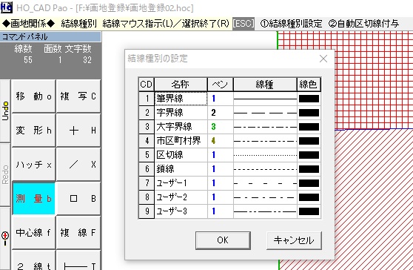
Task: Click the dotted line type for 区切線
Action: tap(265, 155)
